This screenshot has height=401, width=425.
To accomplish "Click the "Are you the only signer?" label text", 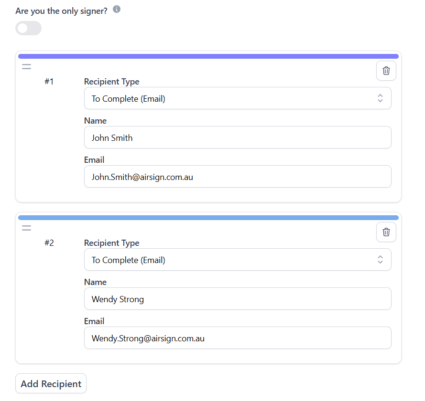I will [61, 11].
